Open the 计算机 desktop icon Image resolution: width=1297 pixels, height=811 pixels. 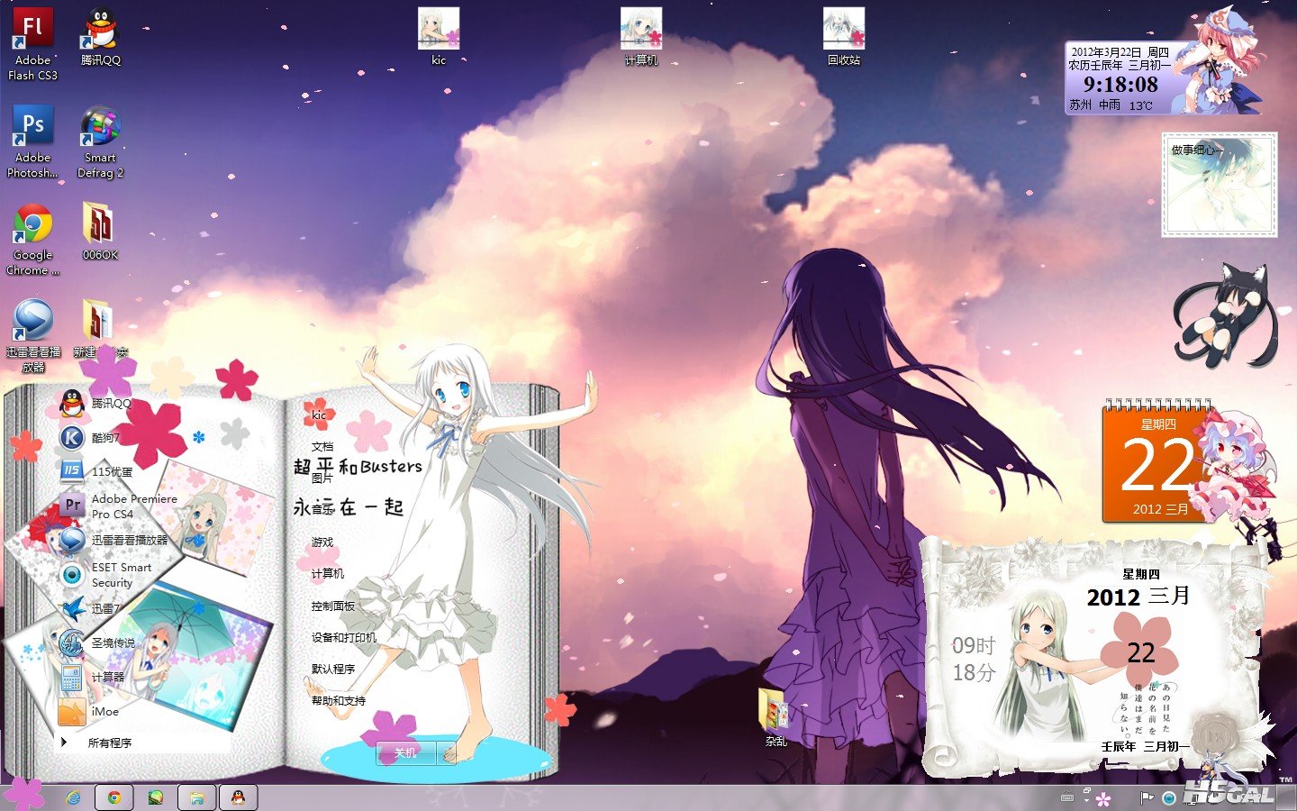(641, 37)
